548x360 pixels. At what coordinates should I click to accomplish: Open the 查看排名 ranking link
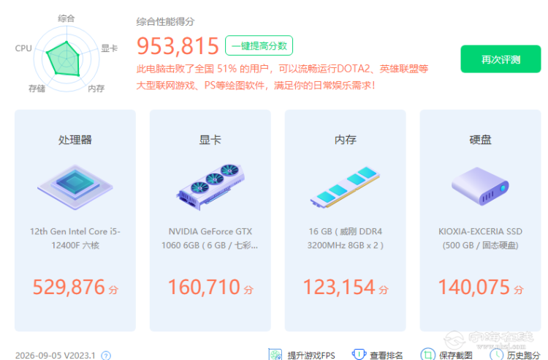387,356
